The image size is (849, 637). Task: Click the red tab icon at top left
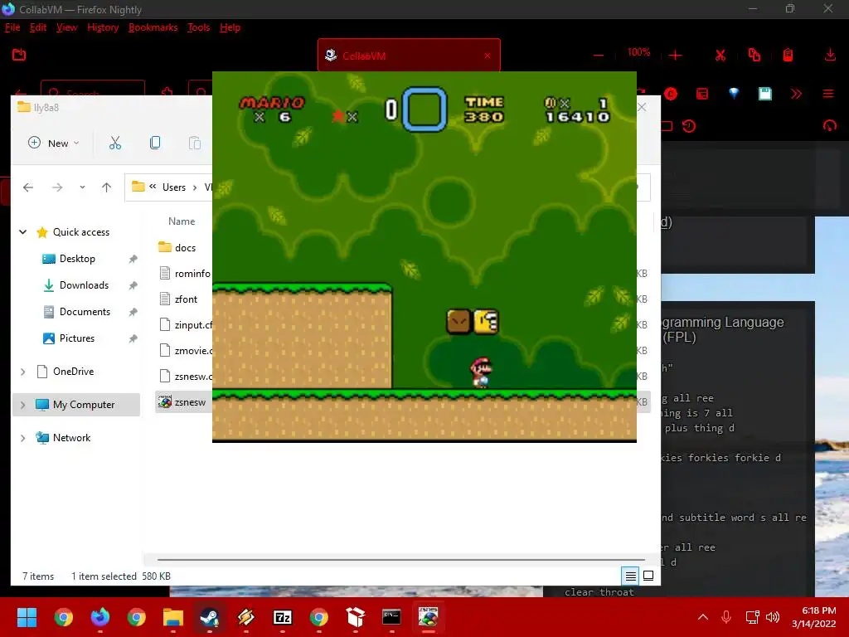pos(19,55)
